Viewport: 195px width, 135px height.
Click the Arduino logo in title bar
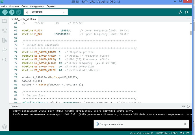point(2,2)
